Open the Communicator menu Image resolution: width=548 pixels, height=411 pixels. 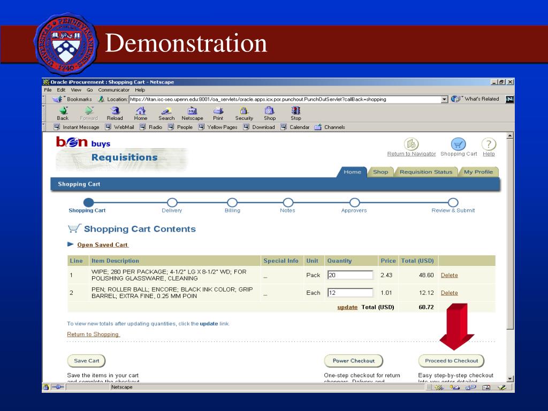click(113, 90)
